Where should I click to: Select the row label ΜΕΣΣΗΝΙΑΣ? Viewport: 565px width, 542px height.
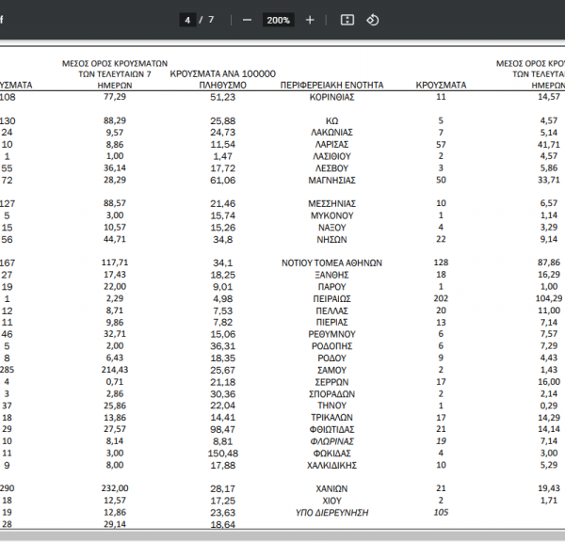tap(331, 204)
